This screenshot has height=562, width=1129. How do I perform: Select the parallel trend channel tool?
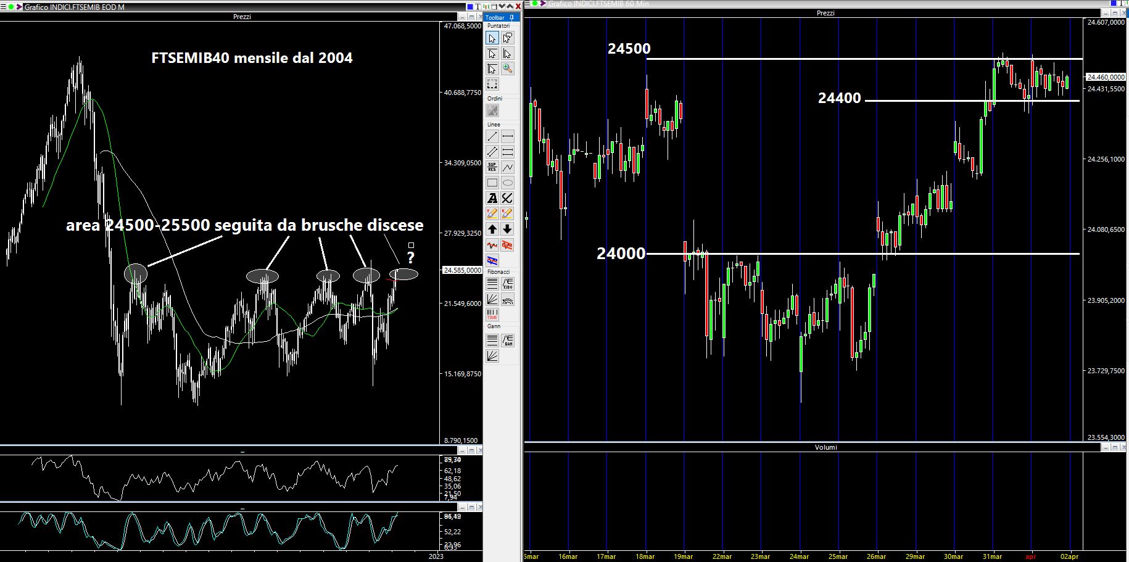coord(492,152)
